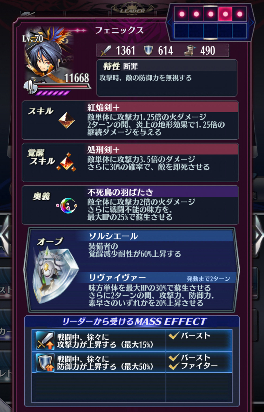Tap the shield defense stat icon

pos(148,51)
